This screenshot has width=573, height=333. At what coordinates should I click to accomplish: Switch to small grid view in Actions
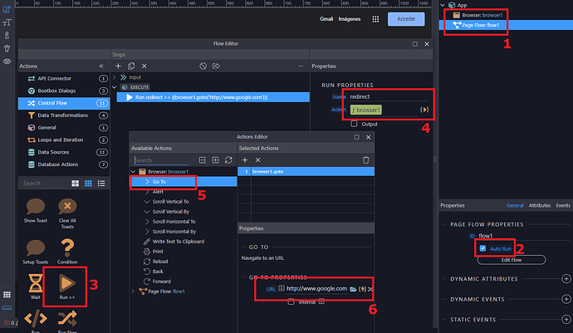coord(88,184)
